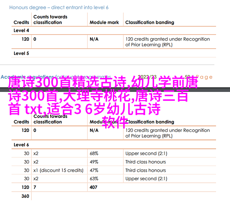This screenshot has width=230, height=201.
Task: Select the "68%" module mark
Action: pos(94,153)
